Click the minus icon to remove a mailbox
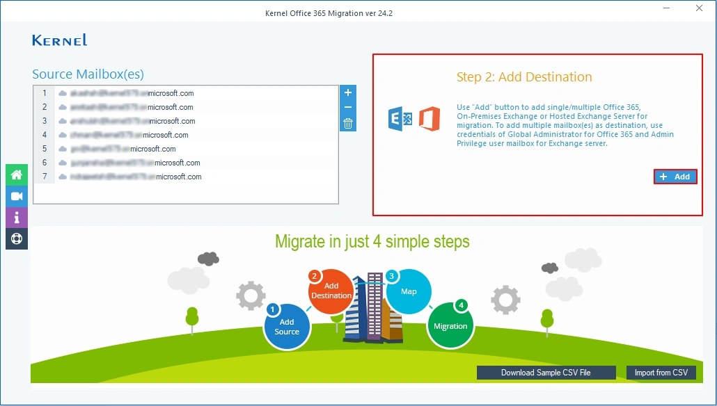 tap(347, 108)
